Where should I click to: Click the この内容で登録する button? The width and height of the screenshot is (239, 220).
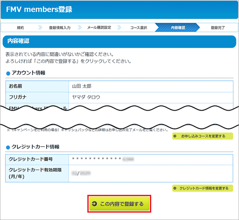(119, 204)
